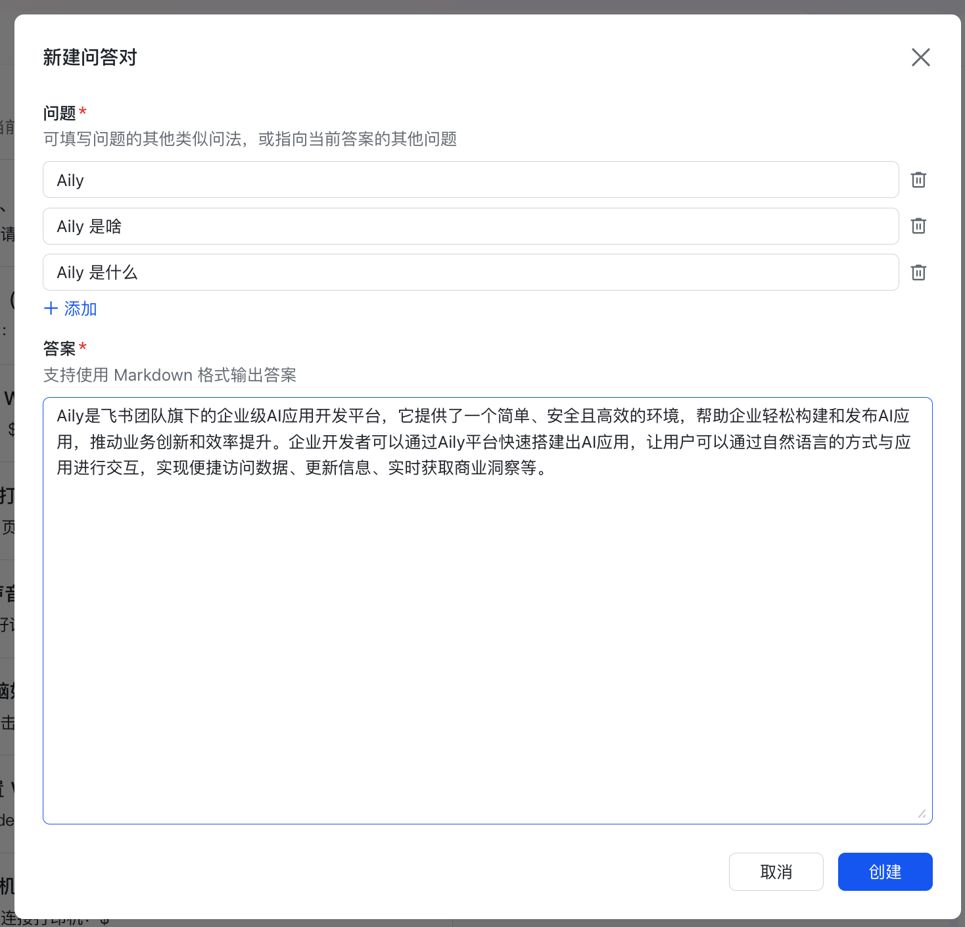The width and height of the screenshot is (965, 927).
Task: Delete the "Aily 是啥" question row
Action: pos(918,226)
